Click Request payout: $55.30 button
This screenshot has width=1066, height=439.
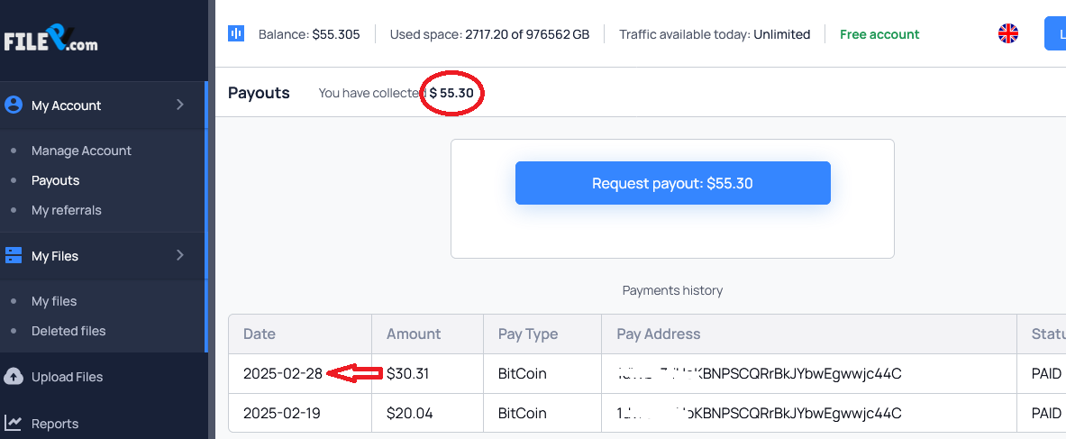pos(672,183)
